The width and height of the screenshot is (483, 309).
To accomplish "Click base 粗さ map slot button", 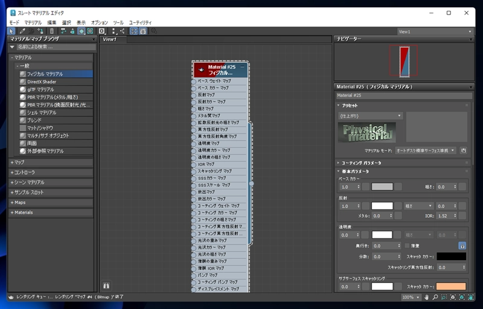I will click(462, 186).
